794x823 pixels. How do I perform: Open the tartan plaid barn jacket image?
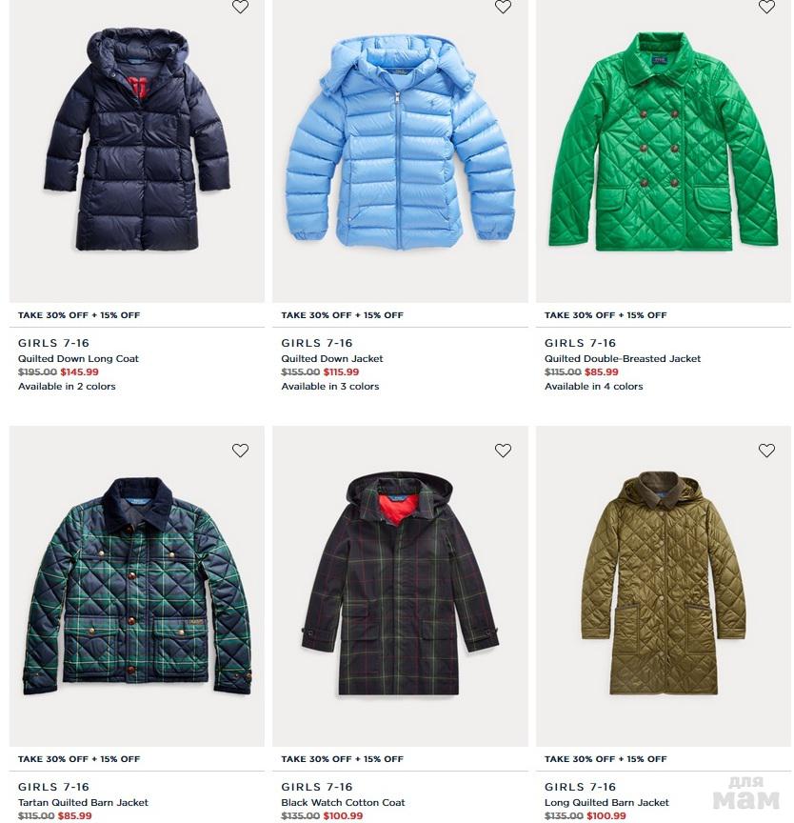[137, 586]
